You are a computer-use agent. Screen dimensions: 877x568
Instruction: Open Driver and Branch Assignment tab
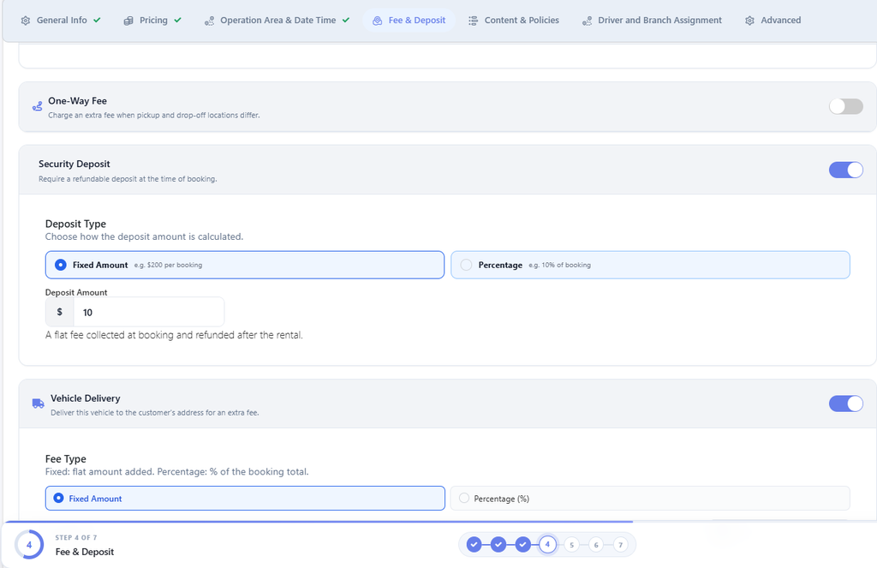(652, 21)
